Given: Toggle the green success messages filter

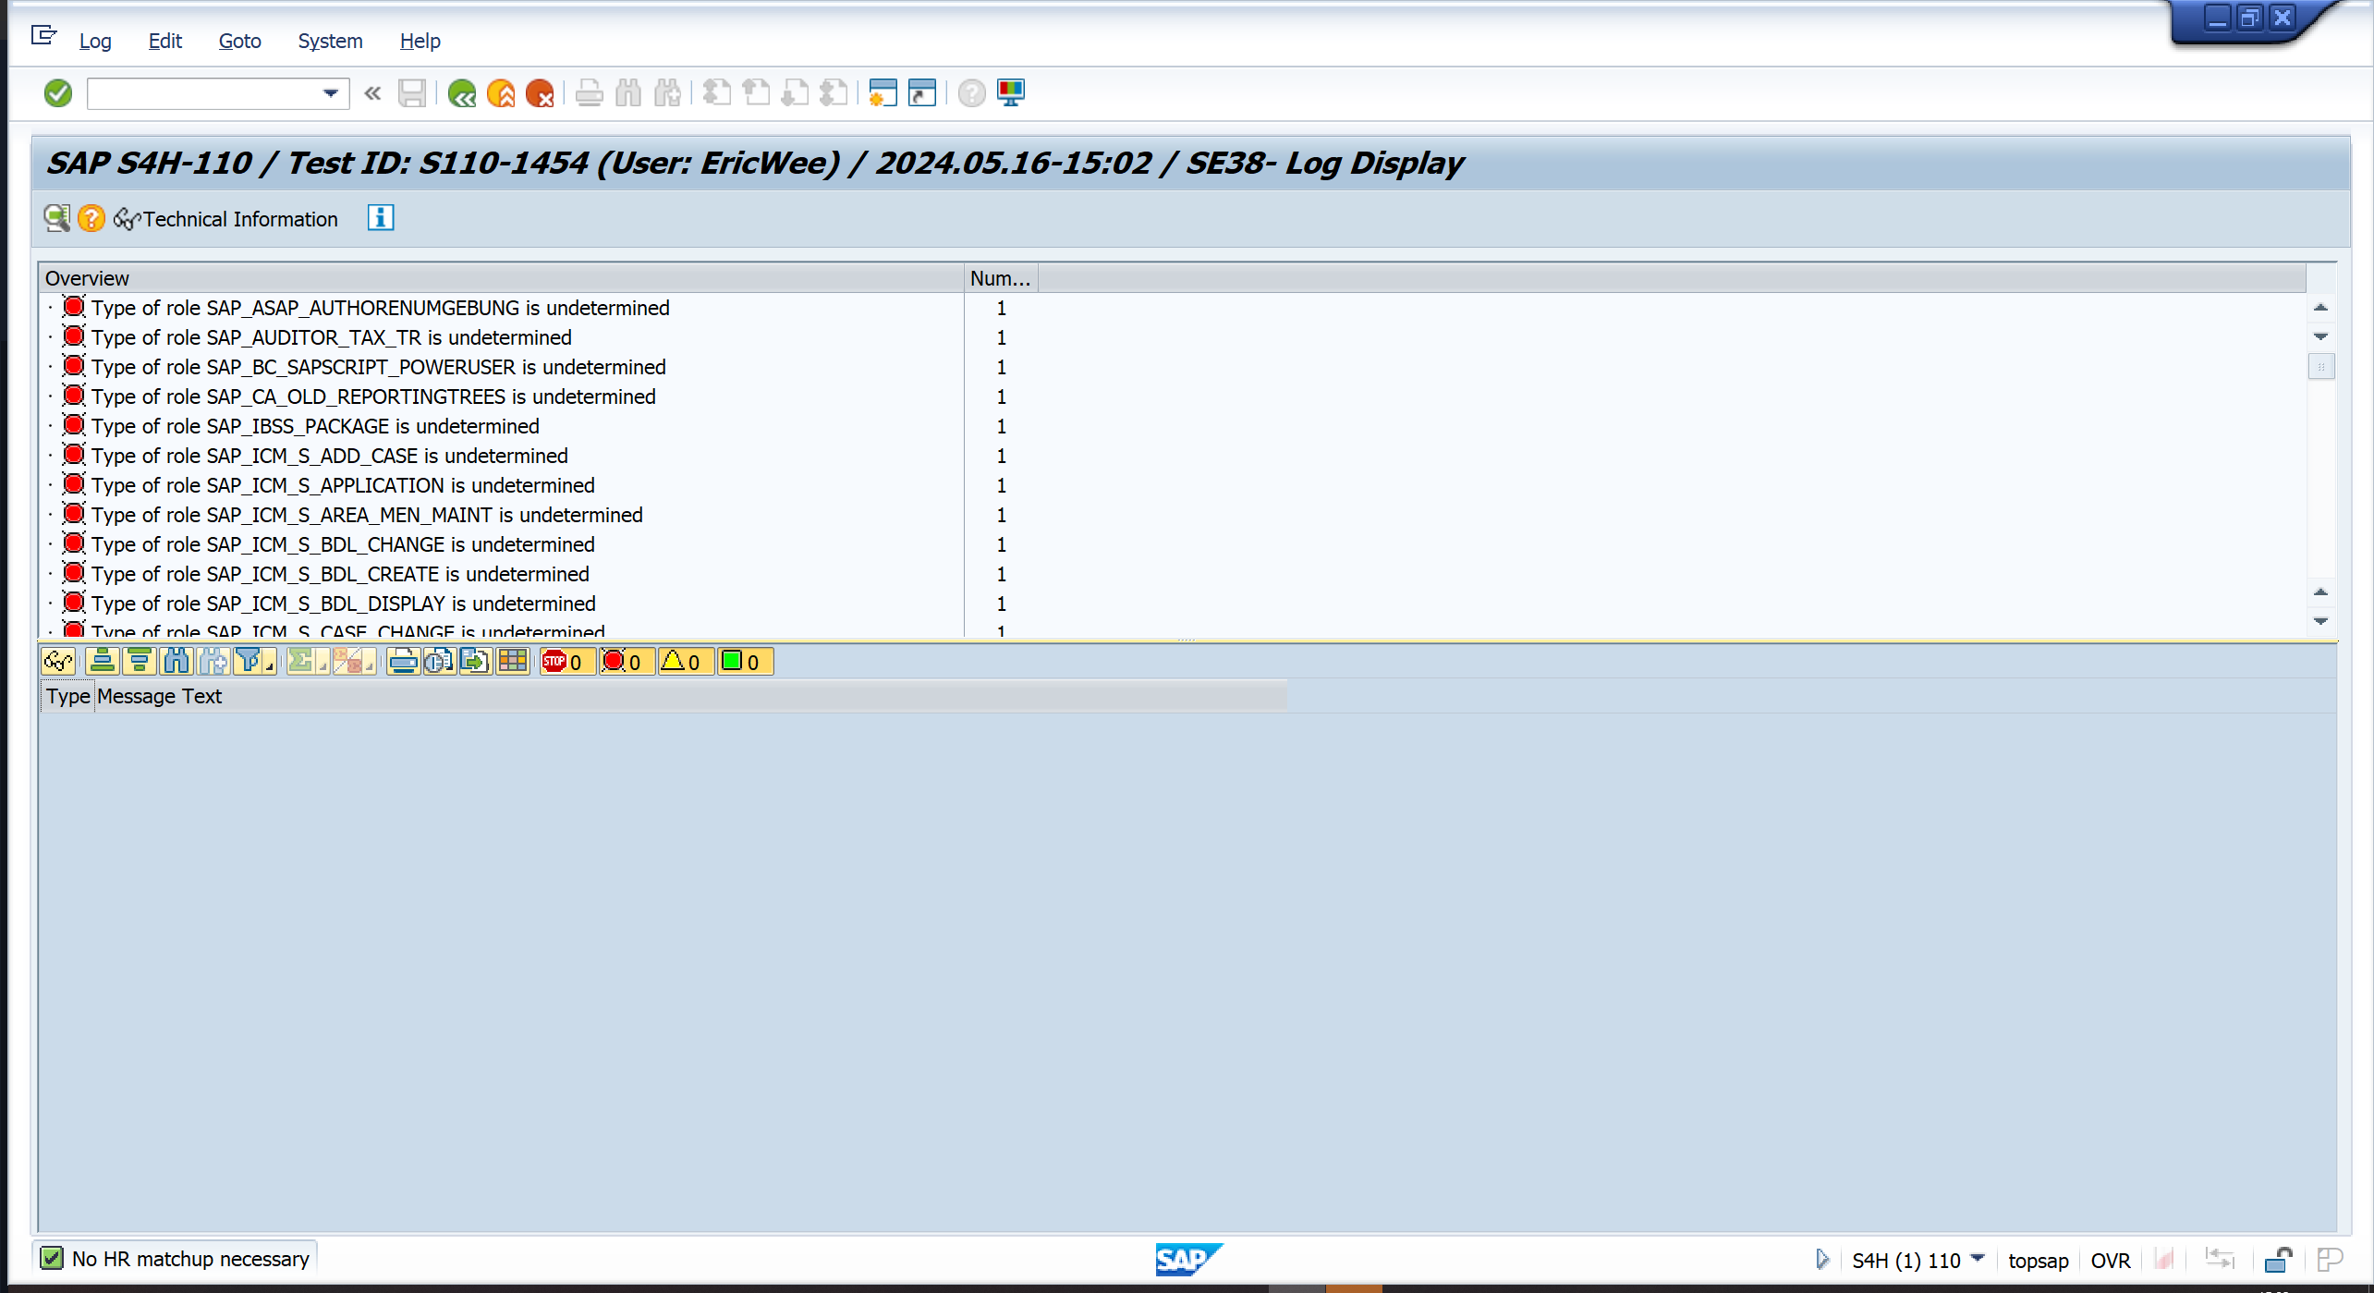Looking at the screenshot, I should pos(742,661).
